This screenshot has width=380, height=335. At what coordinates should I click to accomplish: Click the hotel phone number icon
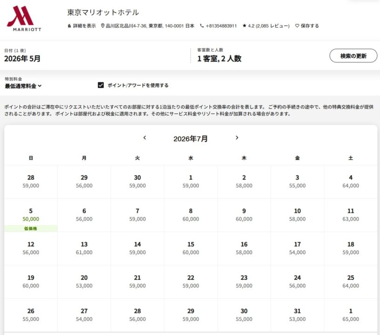[202, 26]
